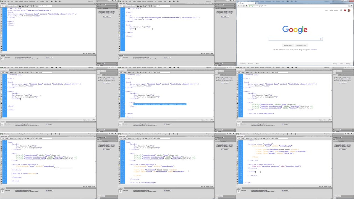Switch to Split view in Untitled Document frame
This screenshot has width=354, height=199.
pos(7,6)
